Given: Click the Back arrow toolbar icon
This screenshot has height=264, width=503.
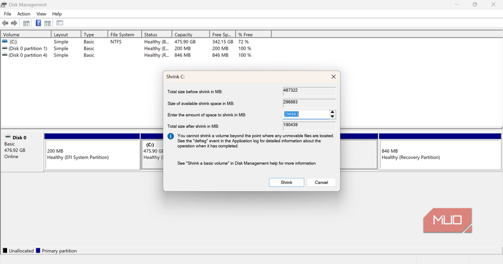Looking at the screenshot, I should point(5,23).
